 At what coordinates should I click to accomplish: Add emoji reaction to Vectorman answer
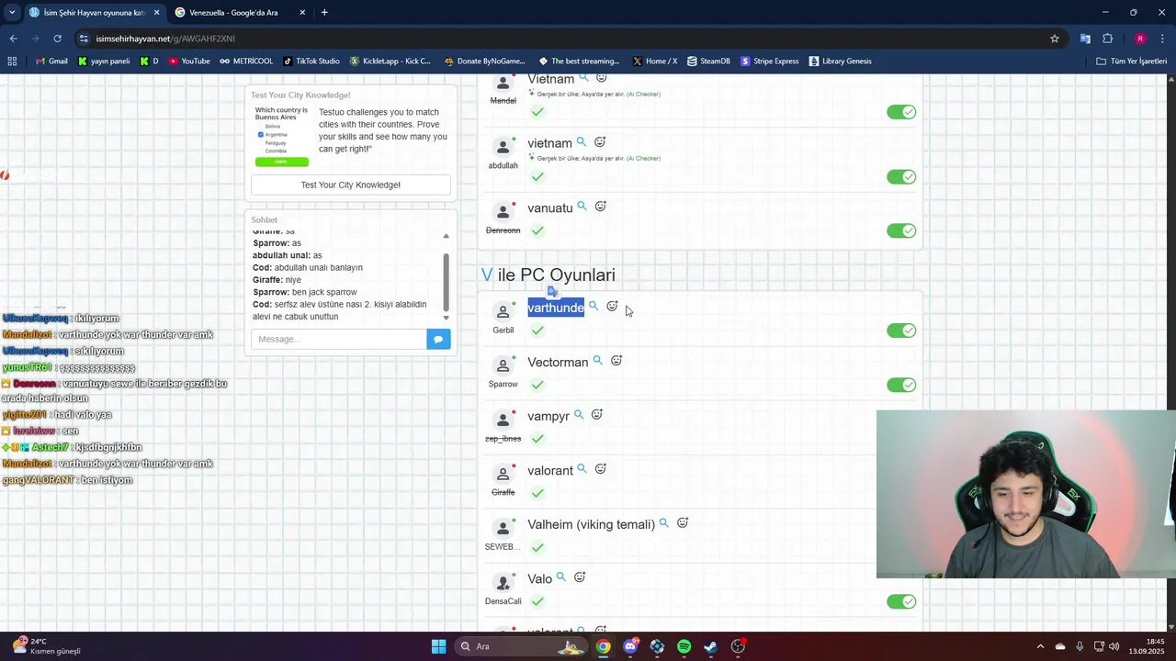[x=616, y=361]
